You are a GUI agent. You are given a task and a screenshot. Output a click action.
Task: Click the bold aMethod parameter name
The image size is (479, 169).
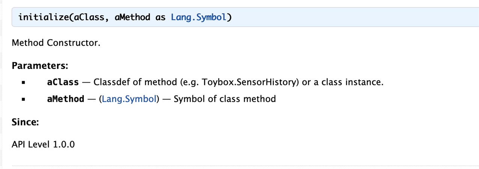[66, 99]
